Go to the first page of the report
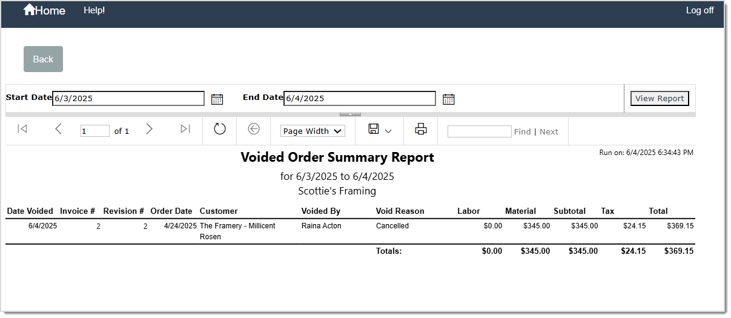The width and height of the screenshot is (731, 318). point(22,128)
